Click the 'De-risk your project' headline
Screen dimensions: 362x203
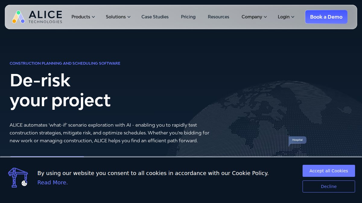pyautogui.click(x=60, y=90)
